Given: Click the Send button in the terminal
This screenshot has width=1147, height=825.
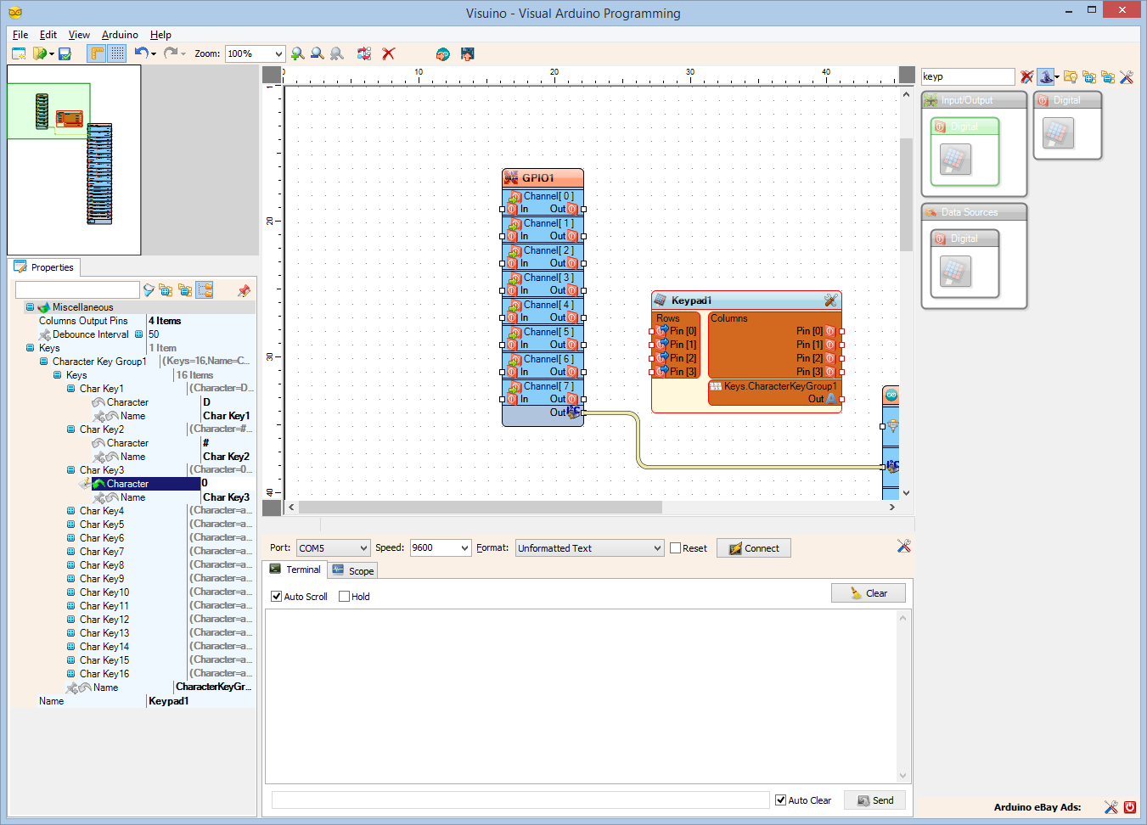Looking at the screenshot, I should (874, 800).
